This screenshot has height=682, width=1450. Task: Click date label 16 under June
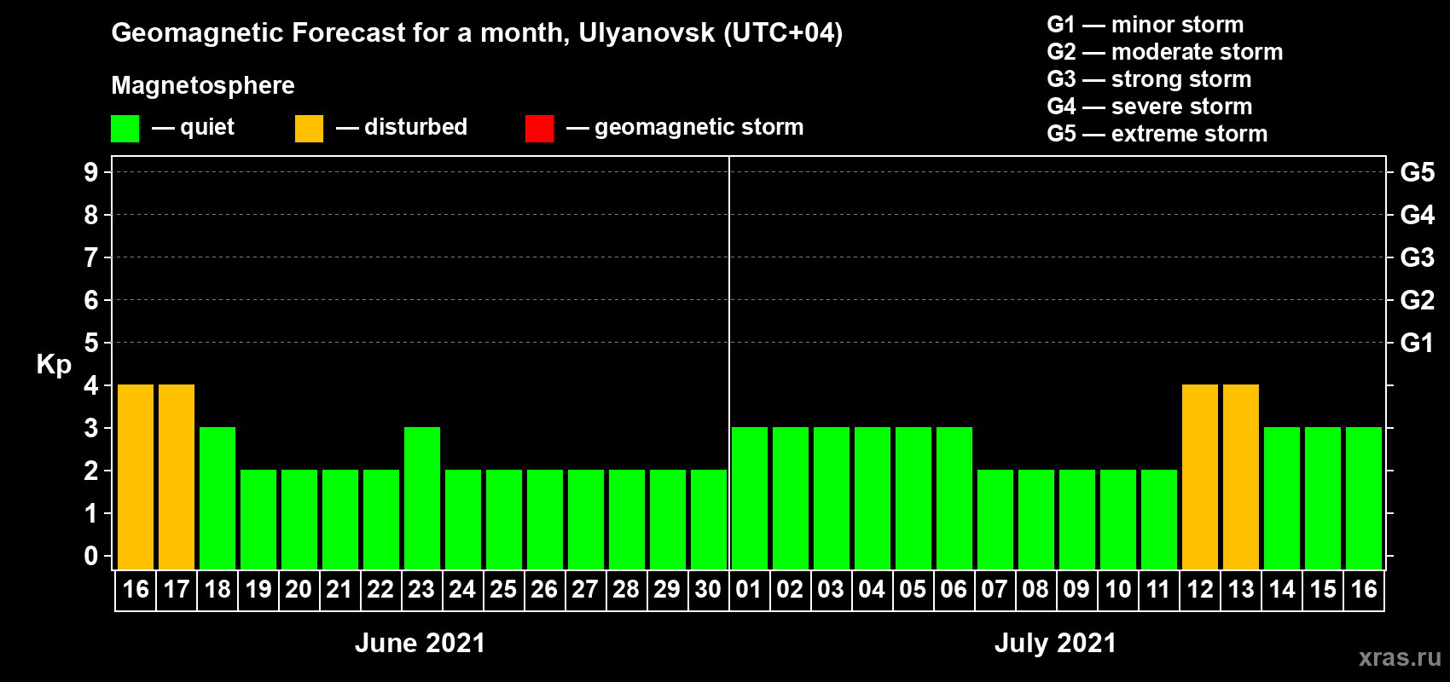click(x=136, y=589)
